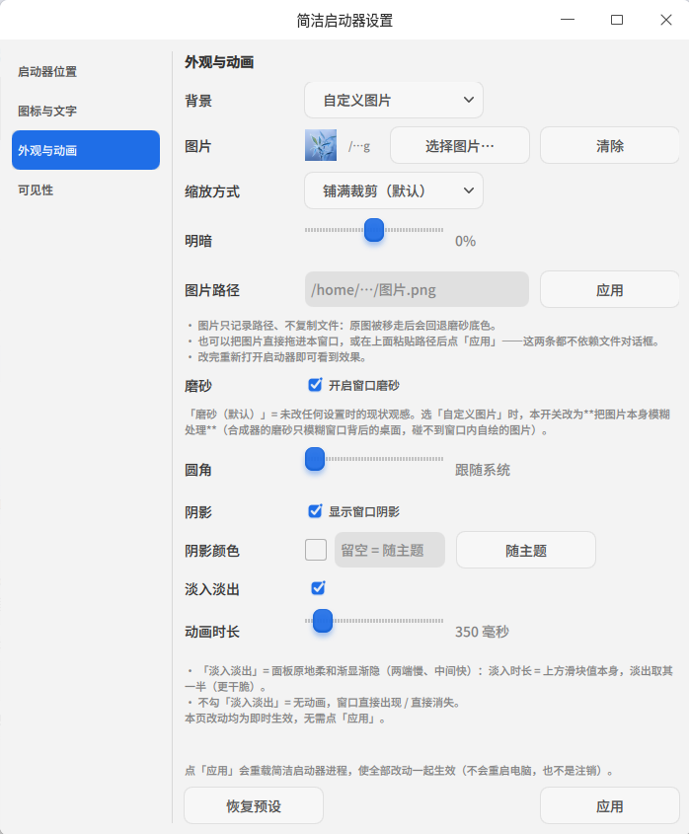Click the 随主题 button
This screenshot has height=834, width=689.
click(526, 550)
